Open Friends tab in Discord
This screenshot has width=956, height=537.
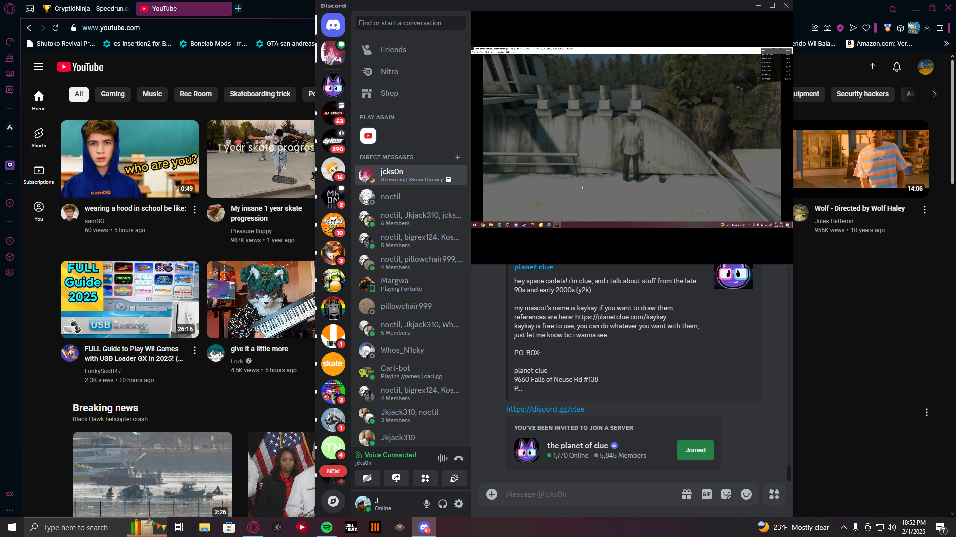point(393,50)
